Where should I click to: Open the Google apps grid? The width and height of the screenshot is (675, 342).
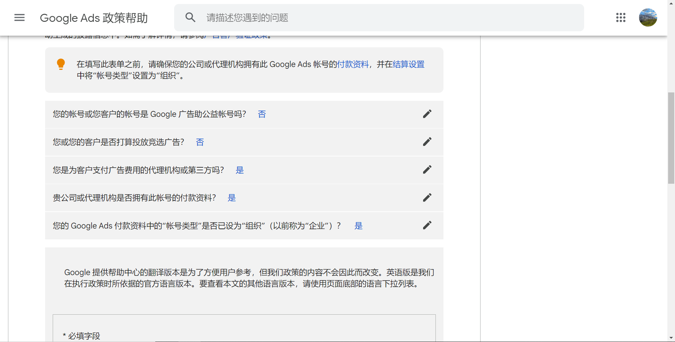621,17
